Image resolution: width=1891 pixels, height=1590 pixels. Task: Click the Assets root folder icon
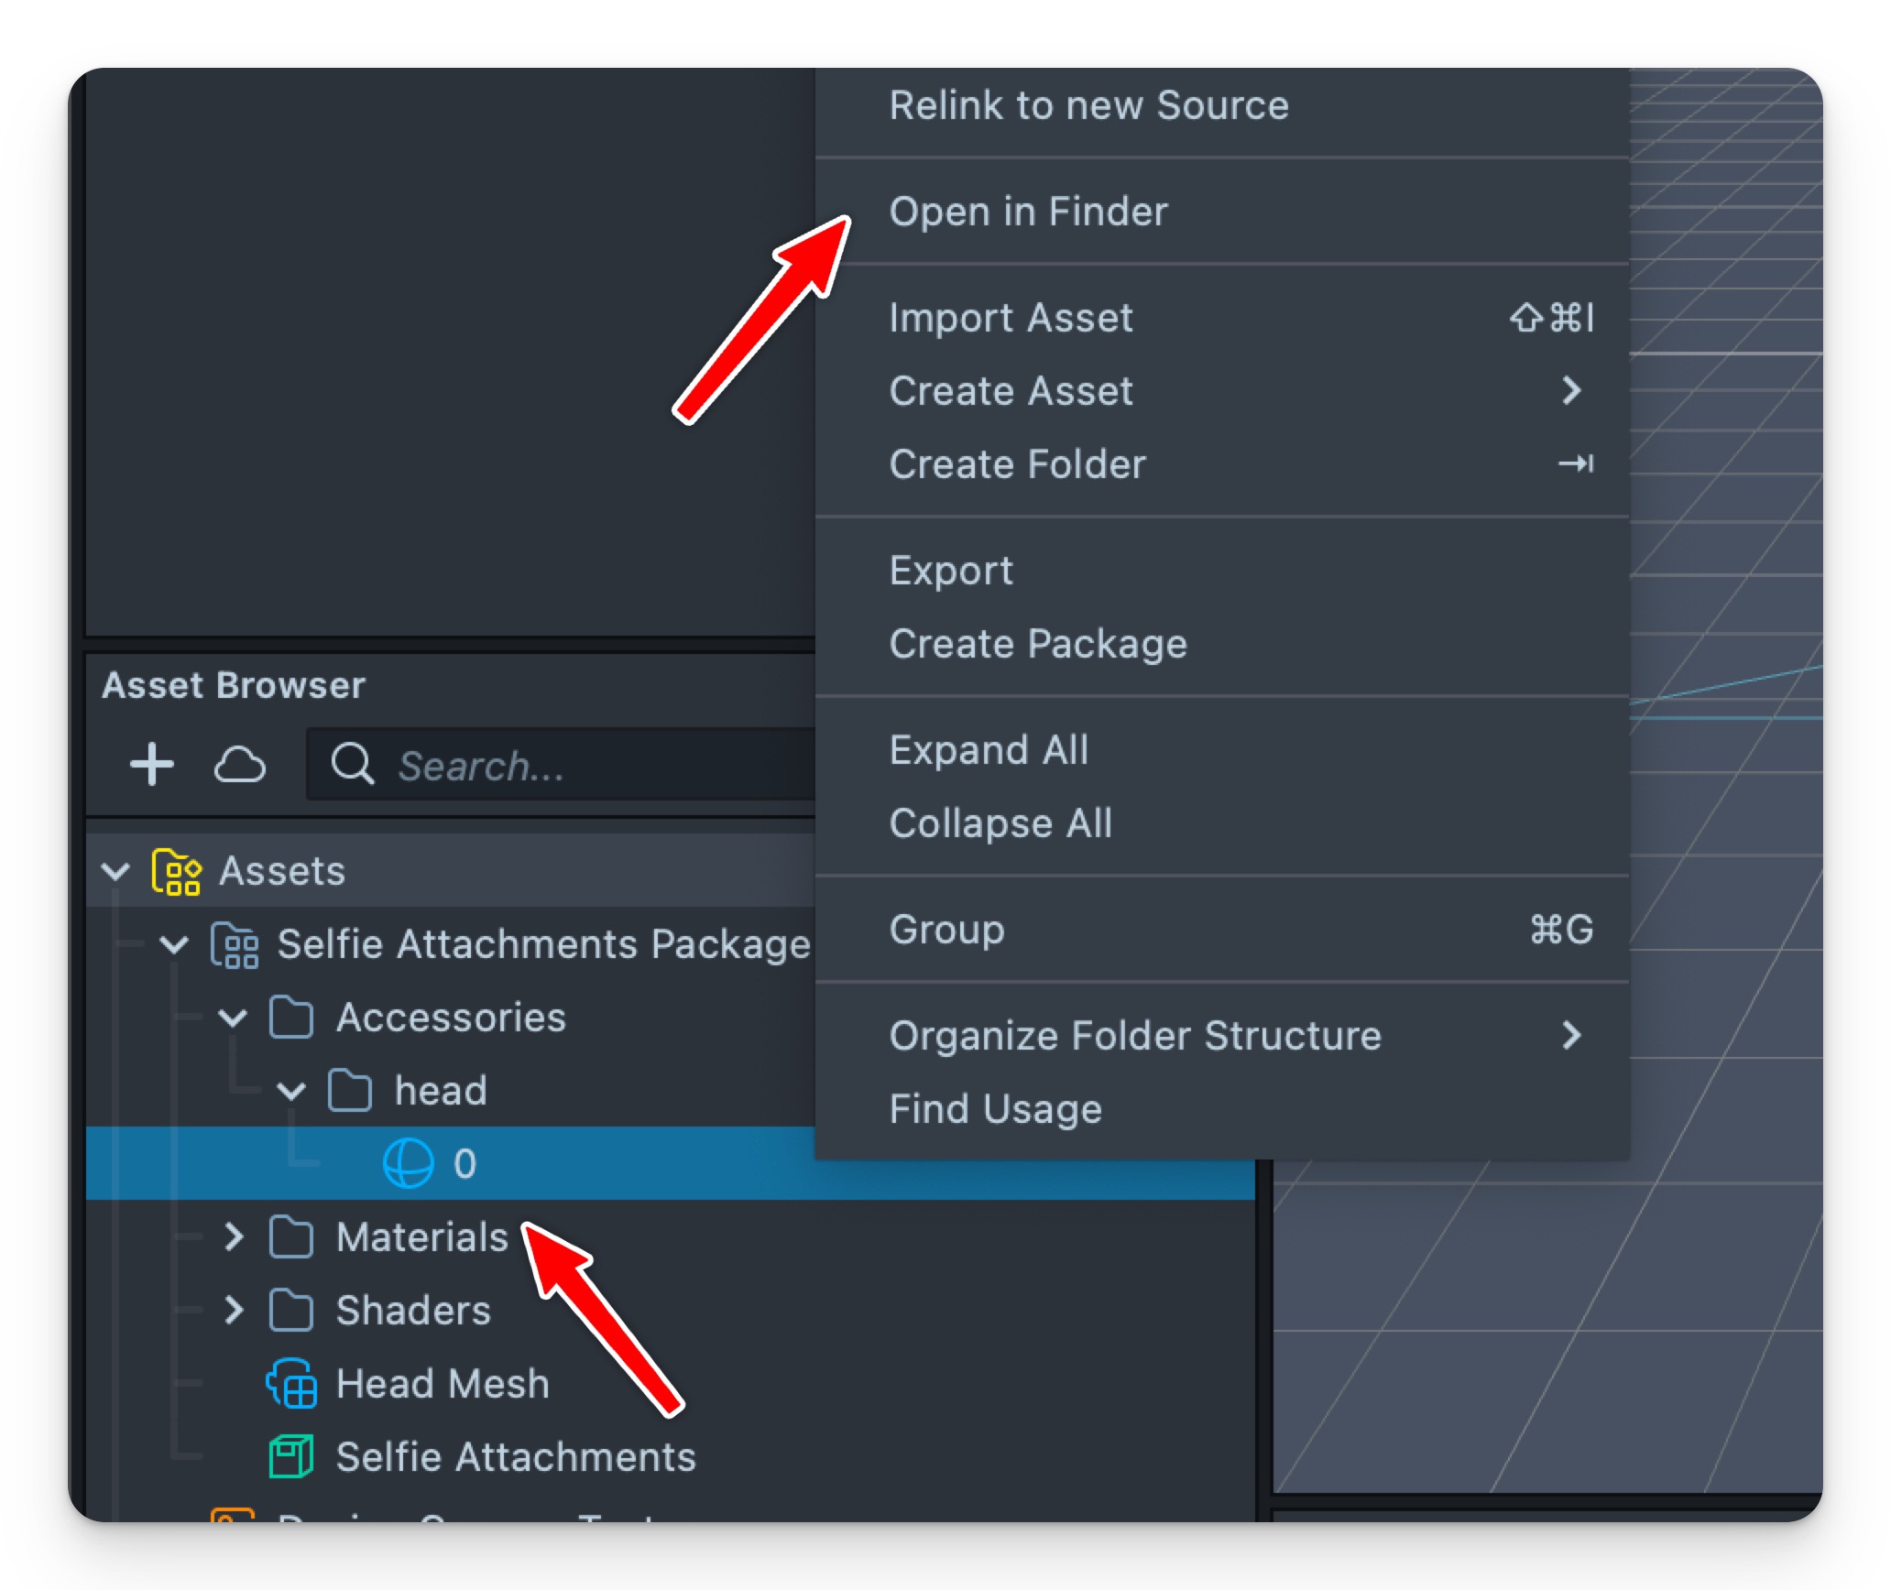[176, 871]
